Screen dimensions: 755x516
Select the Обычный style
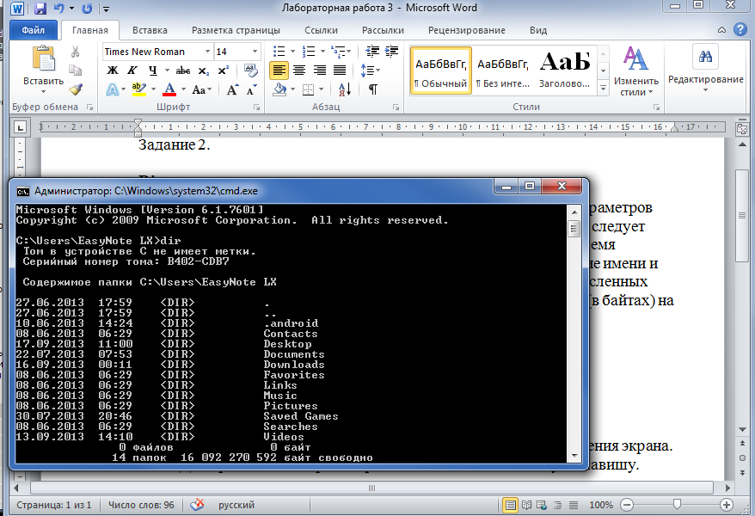coord(441,71)
